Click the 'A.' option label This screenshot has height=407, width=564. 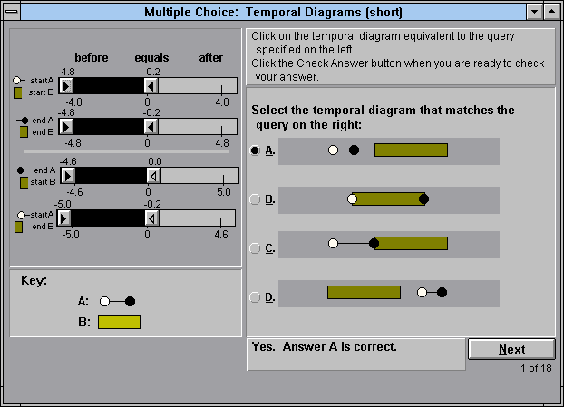[270, 150]
